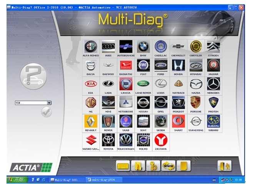The width and height of the screenshot is (260, 184).
Task: Choose the Subaru logo
Action: pos(213,121)
